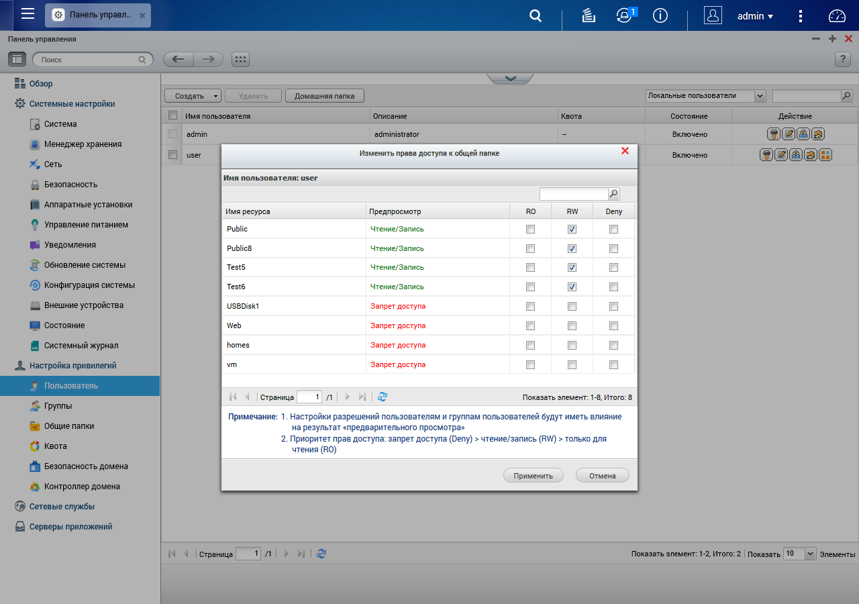
Task: Open Общие папки in the sidebar
Action: click(69, 426)
